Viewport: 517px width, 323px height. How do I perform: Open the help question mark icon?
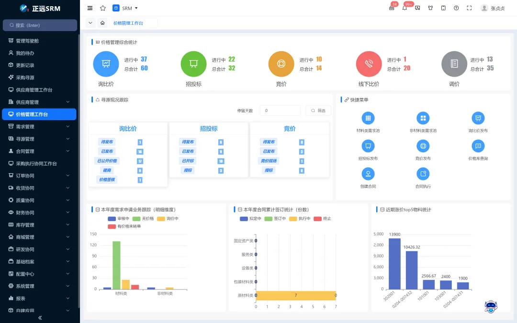point(456,8)
